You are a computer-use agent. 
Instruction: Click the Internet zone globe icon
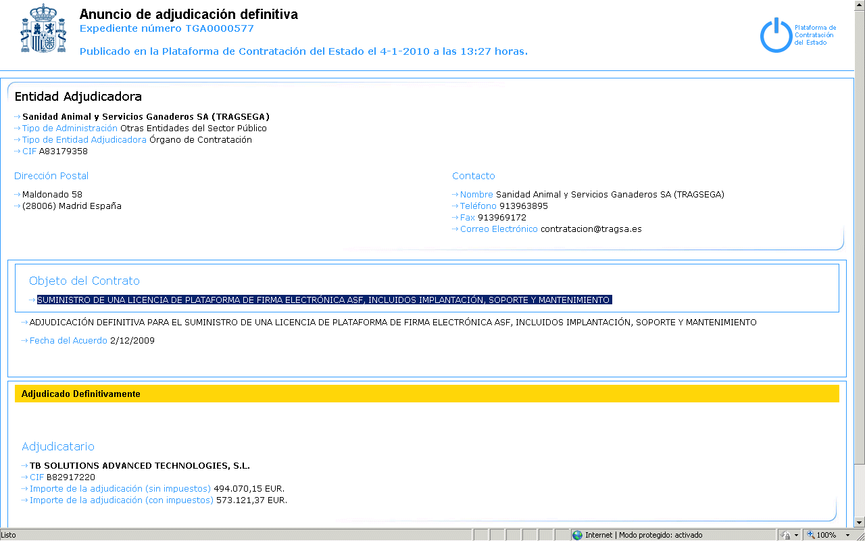click(577, 535)
